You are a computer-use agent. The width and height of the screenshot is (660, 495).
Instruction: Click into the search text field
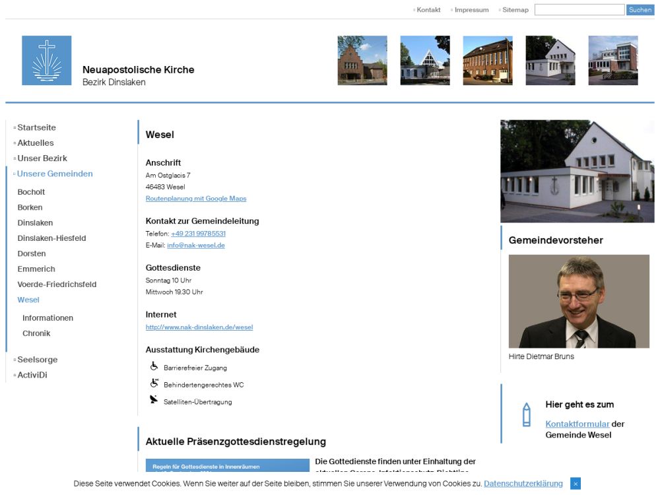[x=579, y=10]
